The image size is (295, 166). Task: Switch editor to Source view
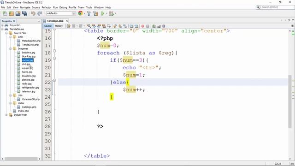(x=48, y=26)
